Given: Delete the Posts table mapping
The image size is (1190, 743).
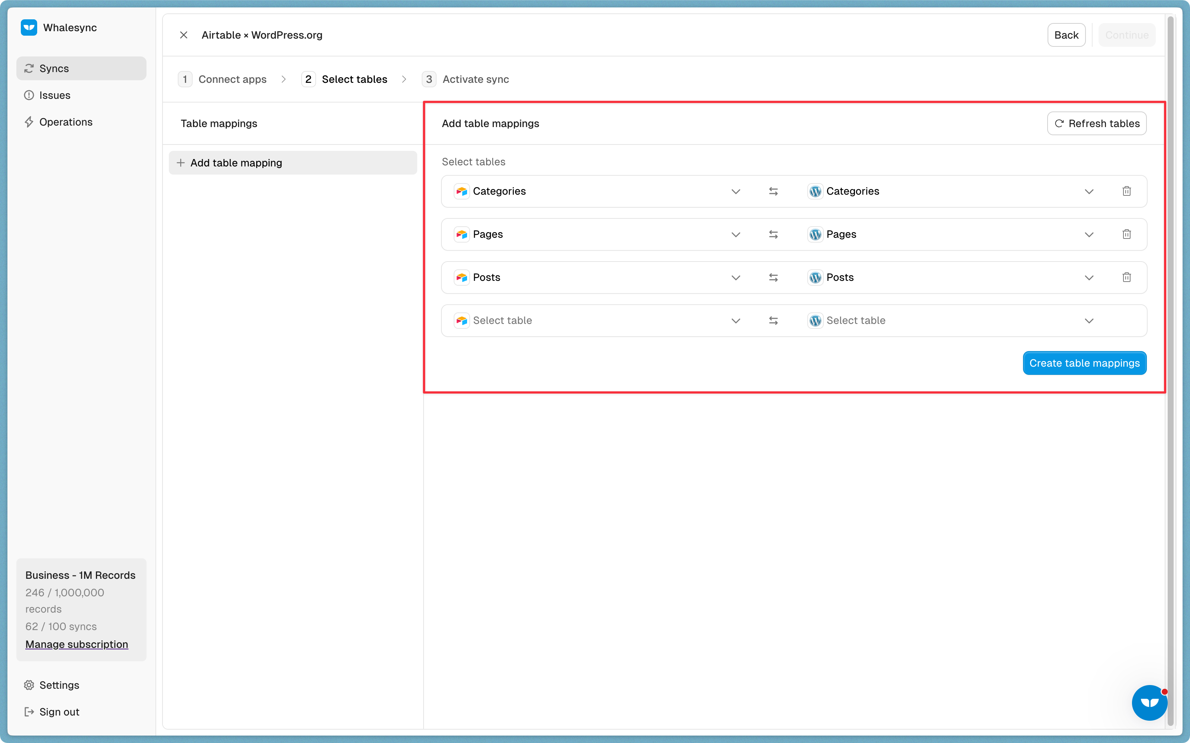Looking at the screenshot, I should (x=1126, y=278).
